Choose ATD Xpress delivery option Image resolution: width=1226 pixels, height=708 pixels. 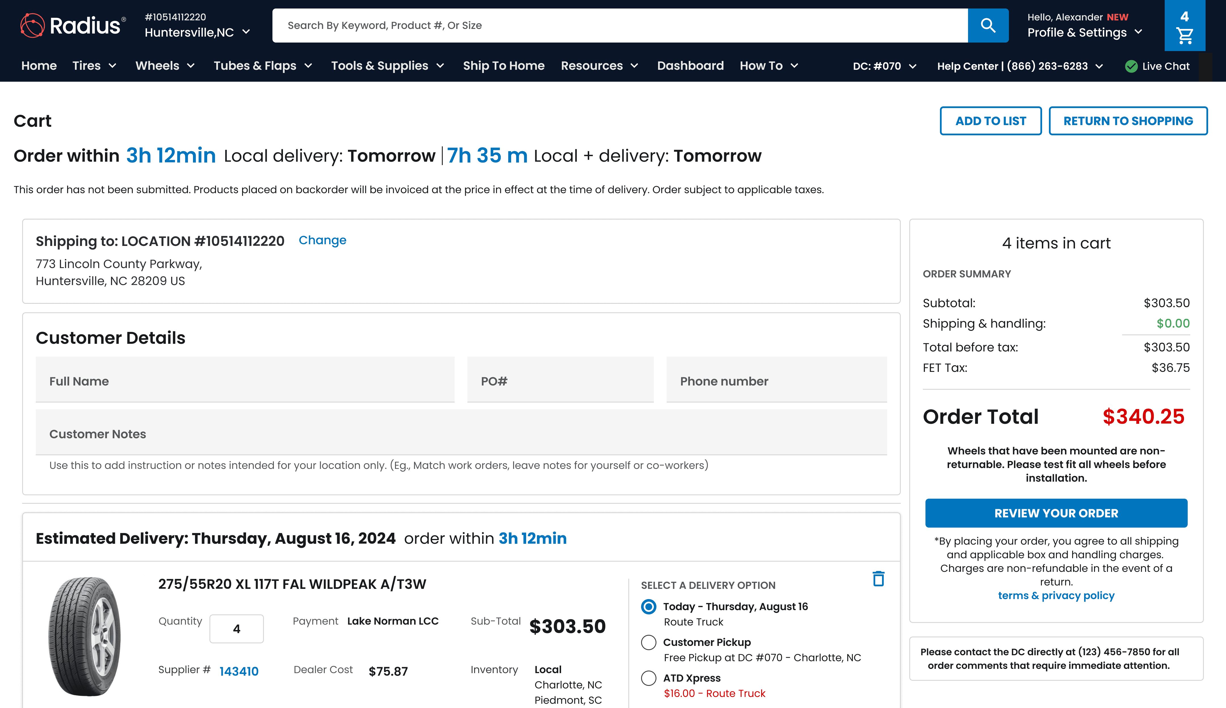(x=648, y=678)
